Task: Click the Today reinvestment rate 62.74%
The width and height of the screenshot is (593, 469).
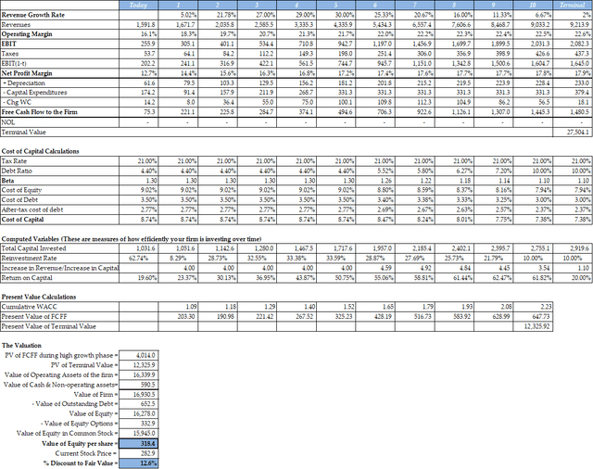Action: pyautogui.click(x=138, y=259)
